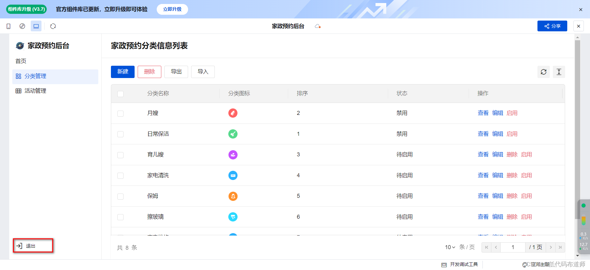Screen dimensions: 590x270
Task: Click the 保姆 orange icon
Action: tap(233, 196)
